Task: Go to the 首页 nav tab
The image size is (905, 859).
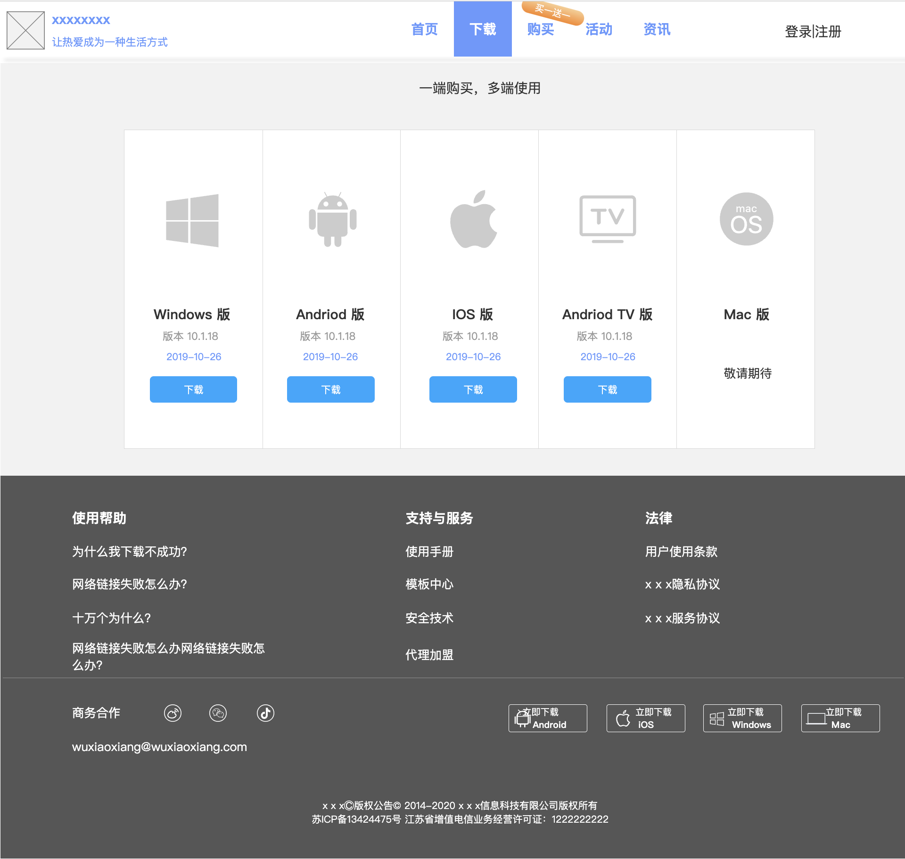Action: pyautogui.click(x=424, y=29)
